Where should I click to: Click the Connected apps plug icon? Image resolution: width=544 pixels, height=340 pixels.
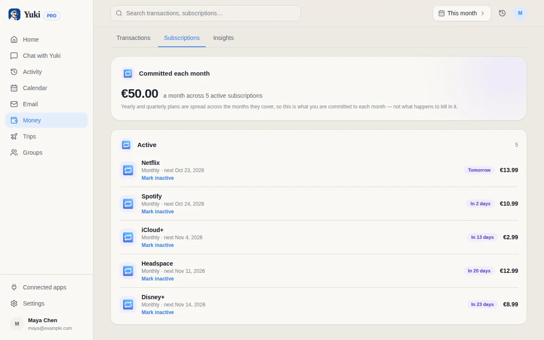coord(14,287)
